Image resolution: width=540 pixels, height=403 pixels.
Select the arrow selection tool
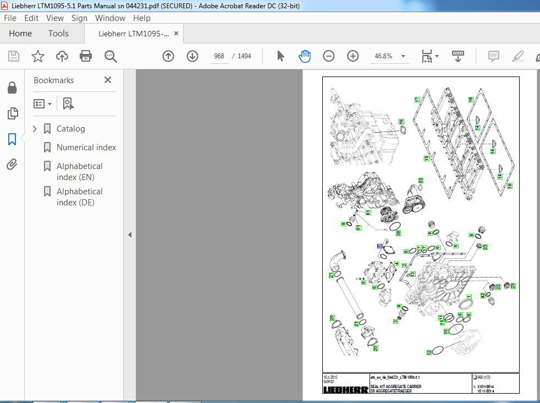(280, 56)
